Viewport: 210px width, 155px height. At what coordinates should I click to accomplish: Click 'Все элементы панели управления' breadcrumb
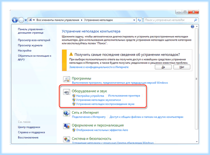pos(58,20)
